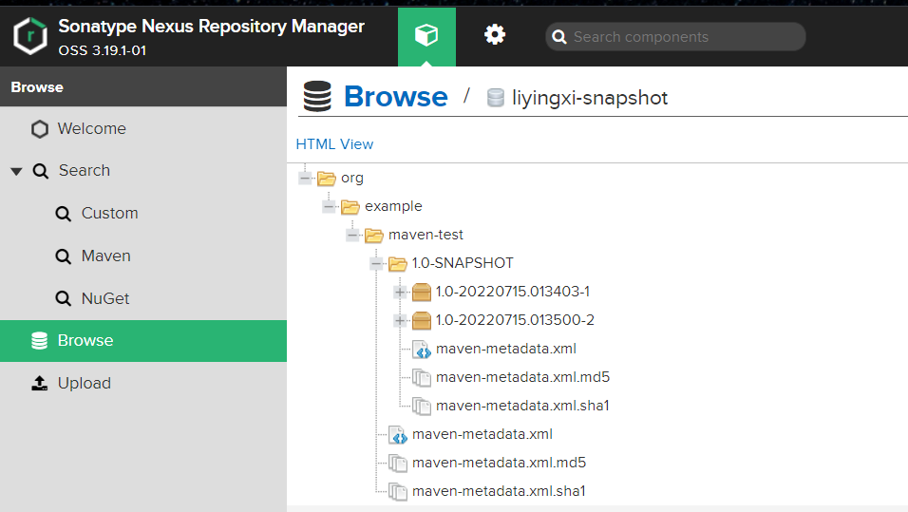Open the Browse cube icon in header
Screen dimensions: 908x512
point(426,36)
